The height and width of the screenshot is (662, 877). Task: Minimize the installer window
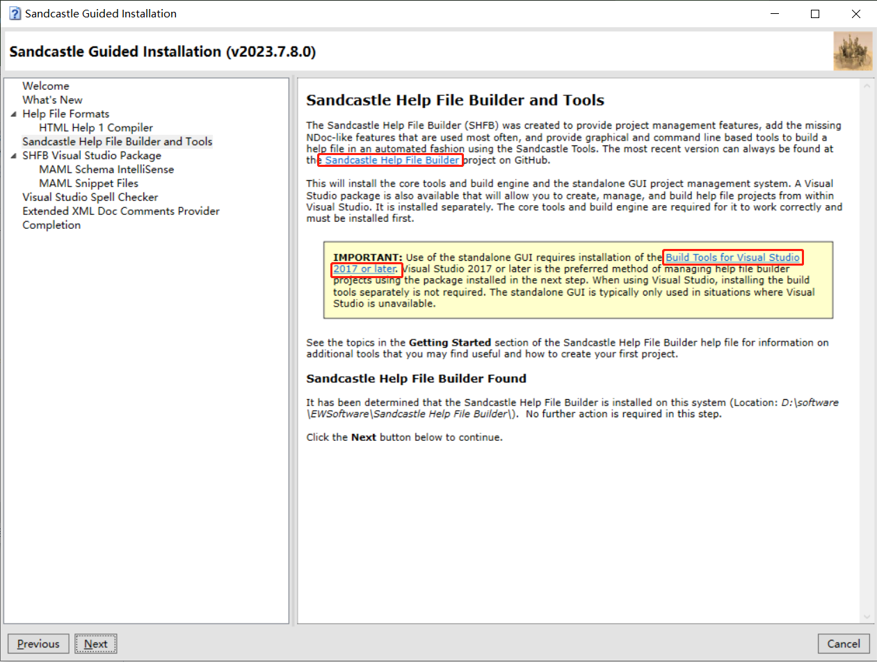click(775, 14)
